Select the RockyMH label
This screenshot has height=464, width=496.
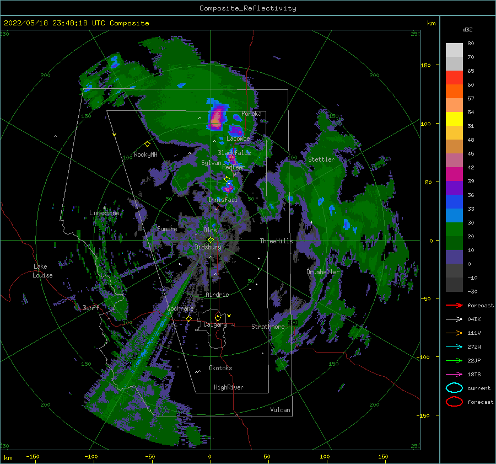[145, 154]
